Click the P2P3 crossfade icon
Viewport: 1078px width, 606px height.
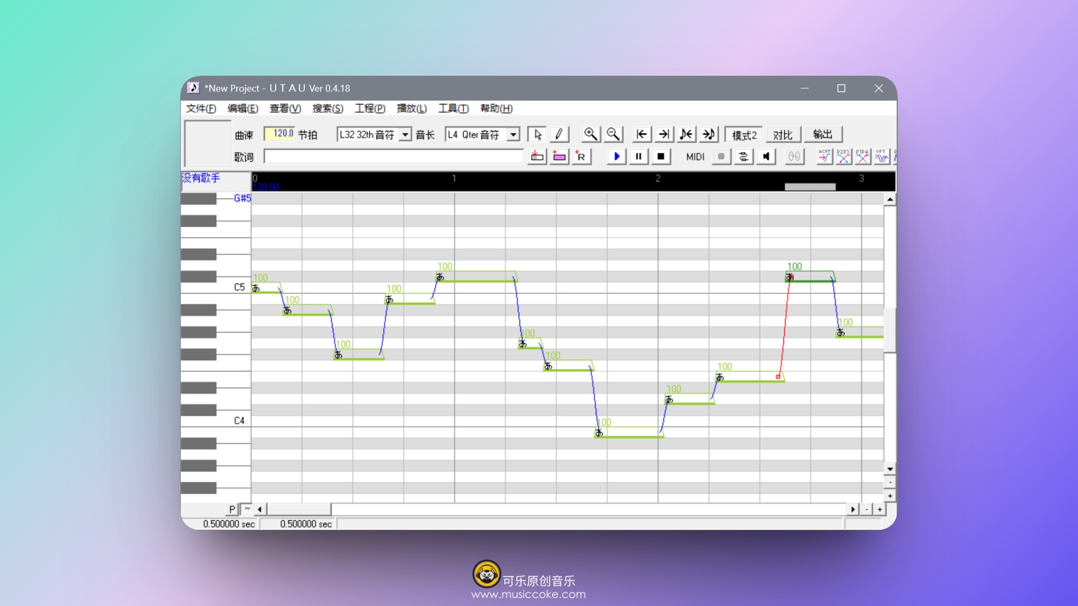(843, 157)
